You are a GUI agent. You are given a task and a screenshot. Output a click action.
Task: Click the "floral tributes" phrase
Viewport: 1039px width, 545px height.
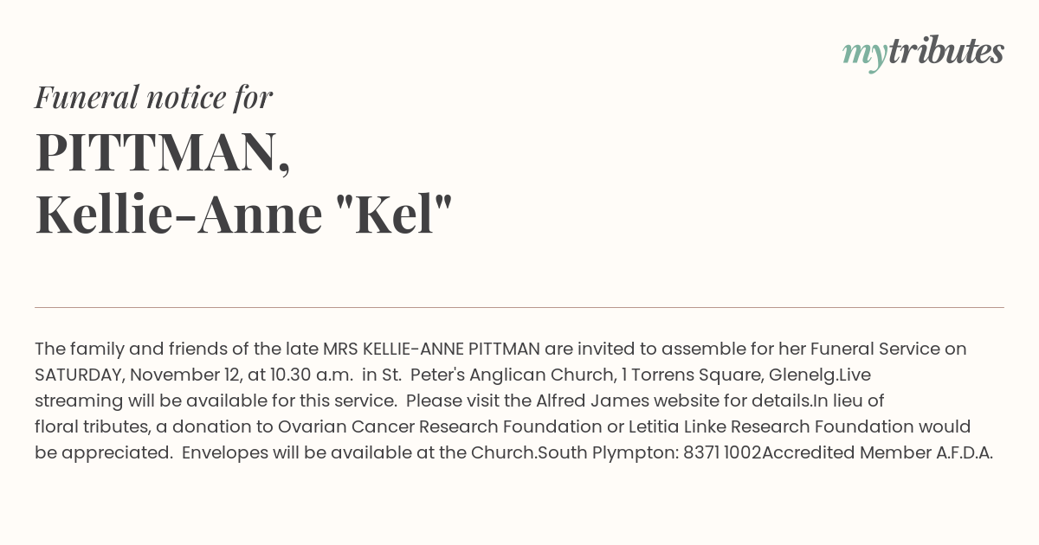point(90,426)
